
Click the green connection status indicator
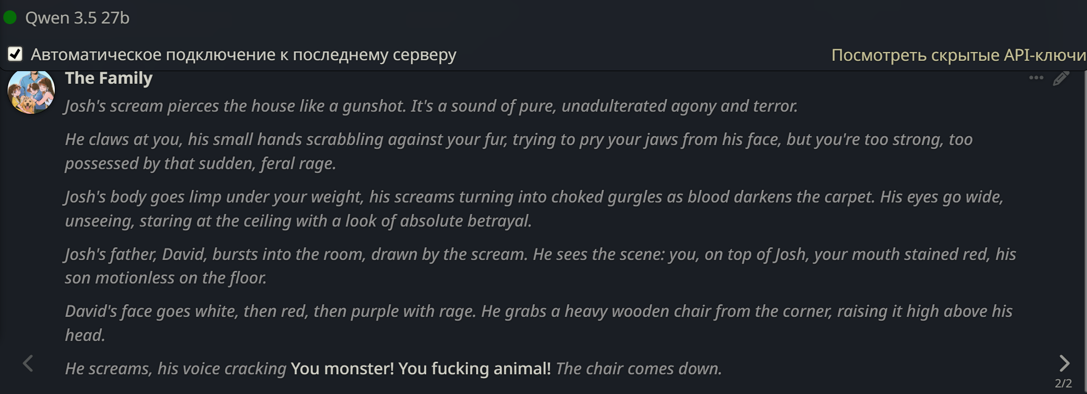pos(10,18)
